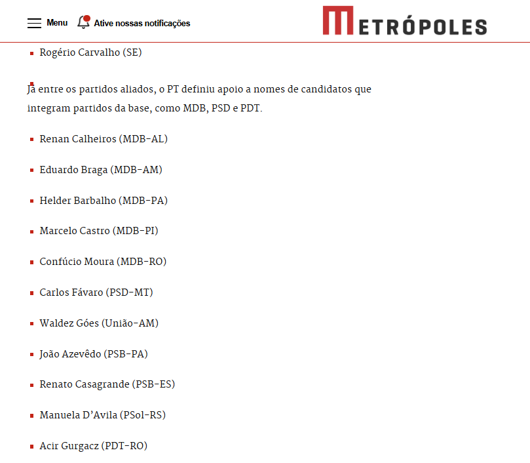Click the Waldez Góes (União-AM) entry

[99, 323]
